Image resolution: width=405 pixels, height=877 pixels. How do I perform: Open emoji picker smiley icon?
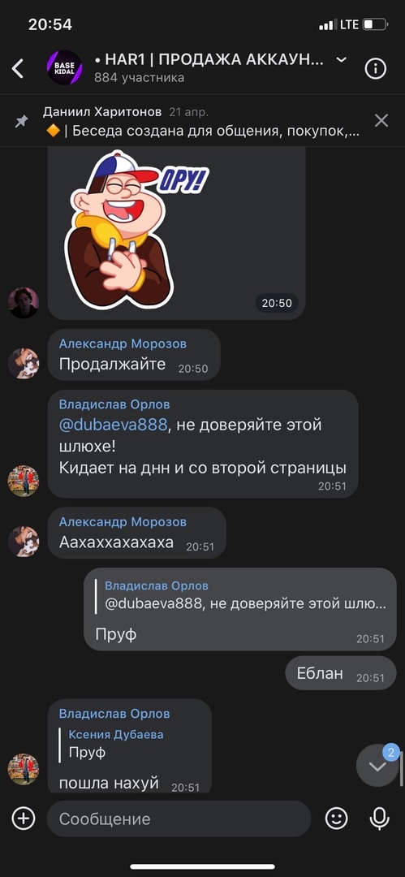pyautogui.click(x=336, y=819)
